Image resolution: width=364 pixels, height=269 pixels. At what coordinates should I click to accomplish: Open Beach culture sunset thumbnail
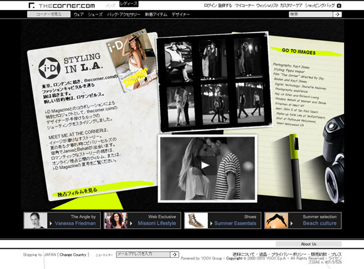[277, 220]
